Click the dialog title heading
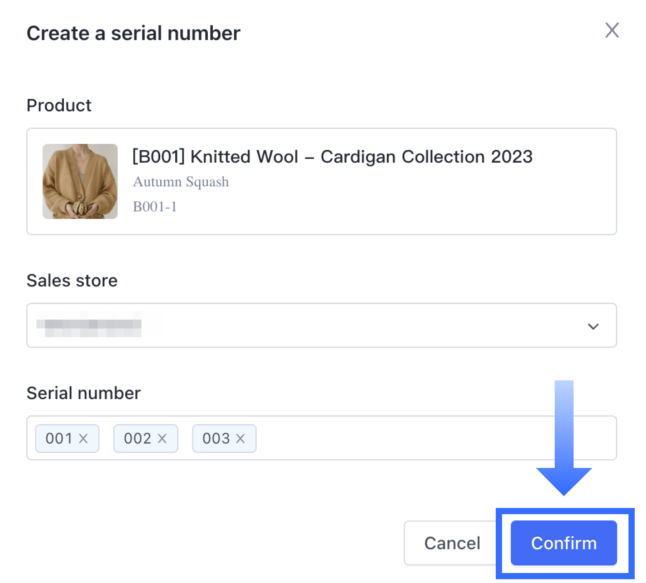 (x=134, y=33)
